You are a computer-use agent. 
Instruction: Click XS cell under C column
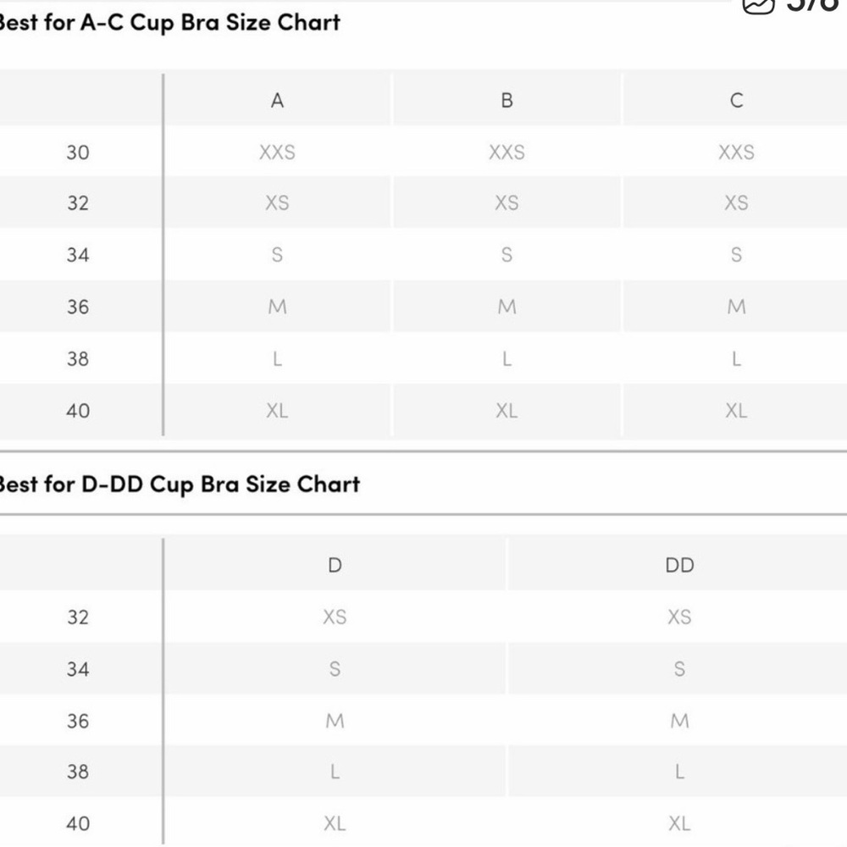point(736,203)
